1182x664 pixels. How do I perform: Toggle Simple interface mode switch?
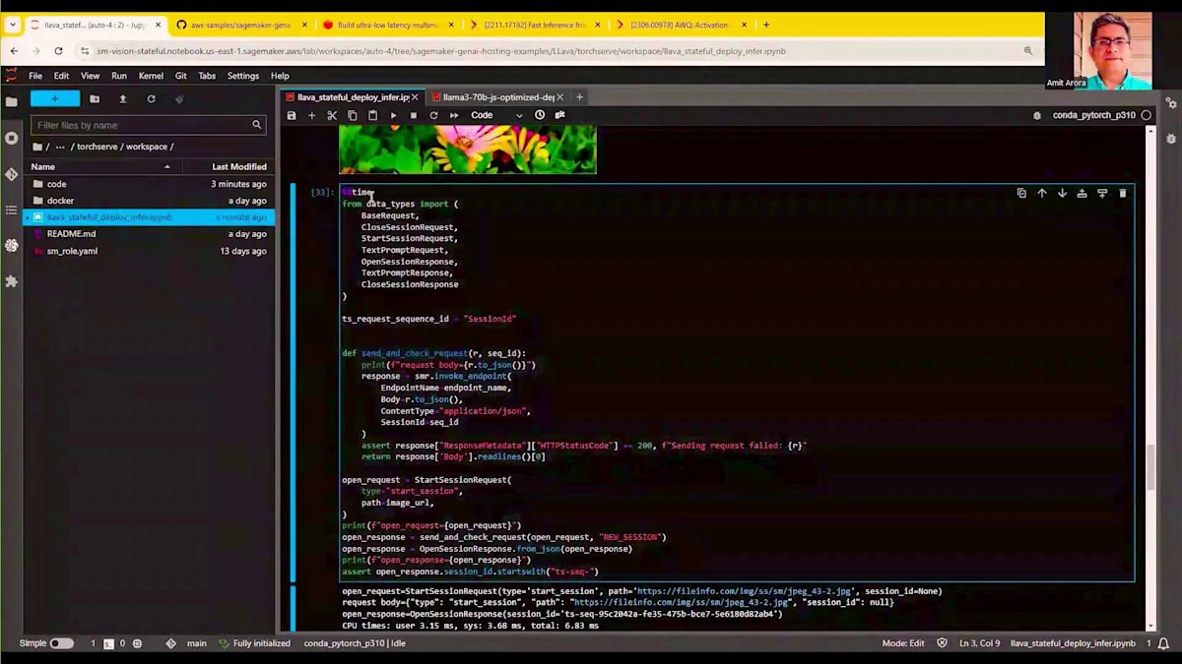coord(61,643)
